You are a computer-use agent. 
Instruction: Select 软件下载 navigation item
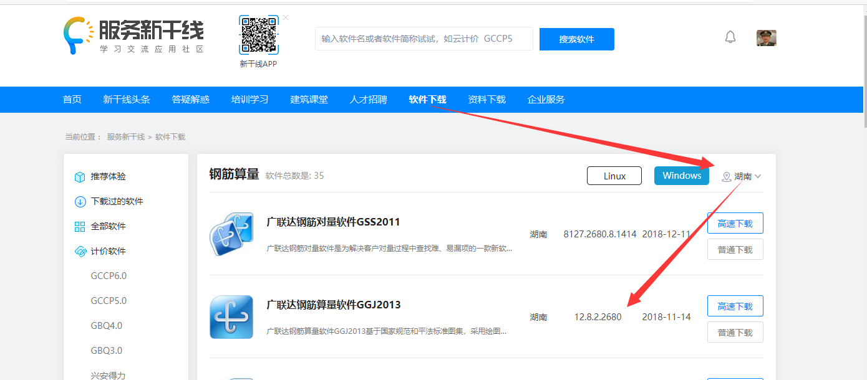pyautogui.click(x=428, y=100)
